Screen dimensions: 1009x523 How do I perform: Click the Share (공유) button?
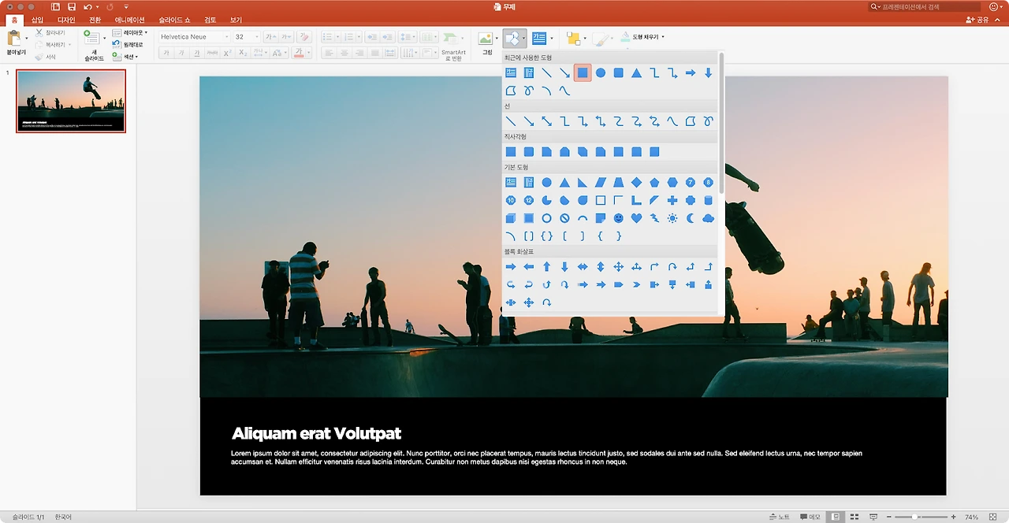tap(977, 20)
